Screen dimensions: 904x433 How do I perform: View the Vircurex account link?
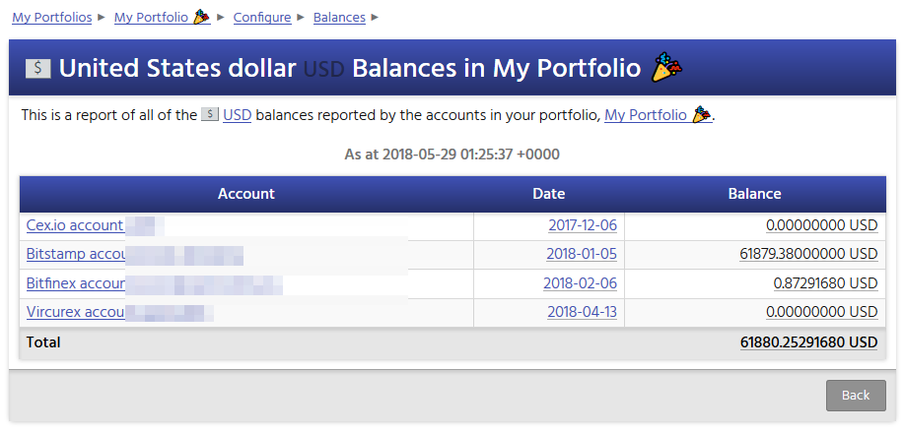[76, 312]
